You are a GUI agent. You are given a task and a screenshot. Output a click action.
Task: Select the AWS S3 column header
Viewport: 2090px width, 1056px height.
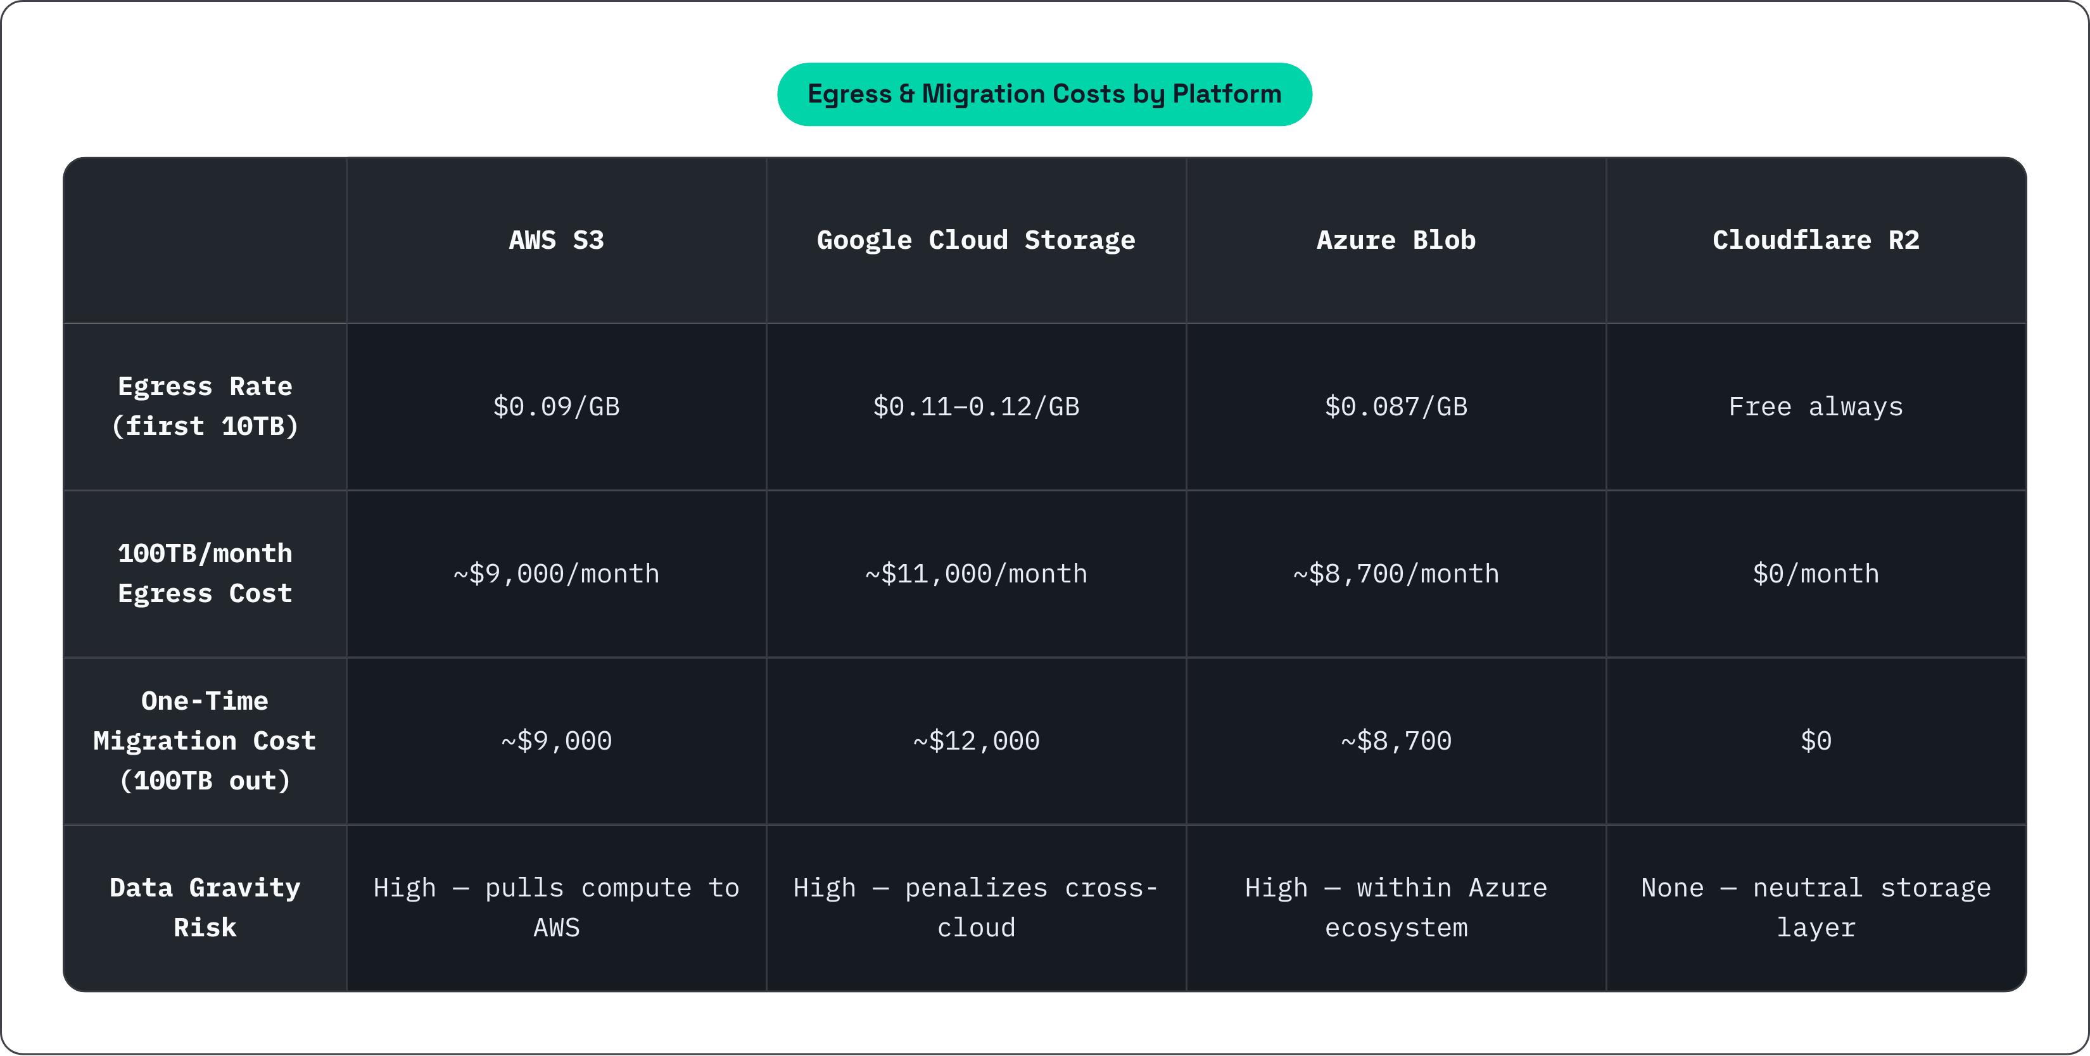[557, 240]
